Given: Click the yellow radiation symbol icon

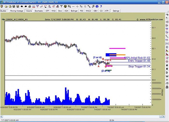Looking at the screenshot, I should point(65,6).
